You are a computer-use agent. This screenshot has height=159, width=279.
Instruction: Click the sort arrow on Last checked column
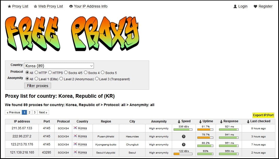click(x=248, y=122)
